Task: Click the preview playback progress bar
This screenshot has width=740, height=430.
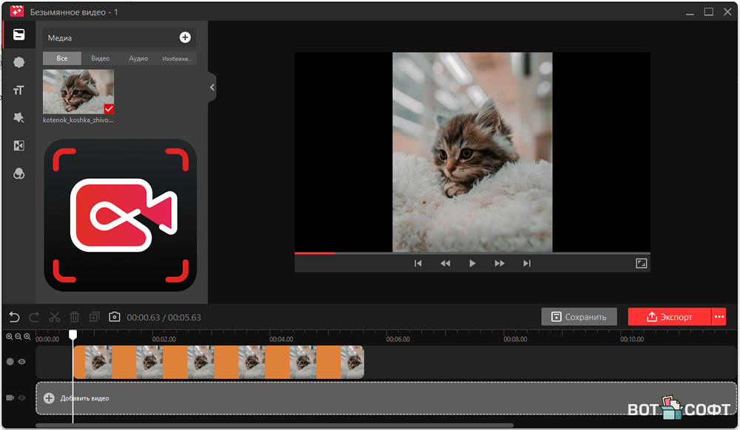Action: tap(472, 253)
